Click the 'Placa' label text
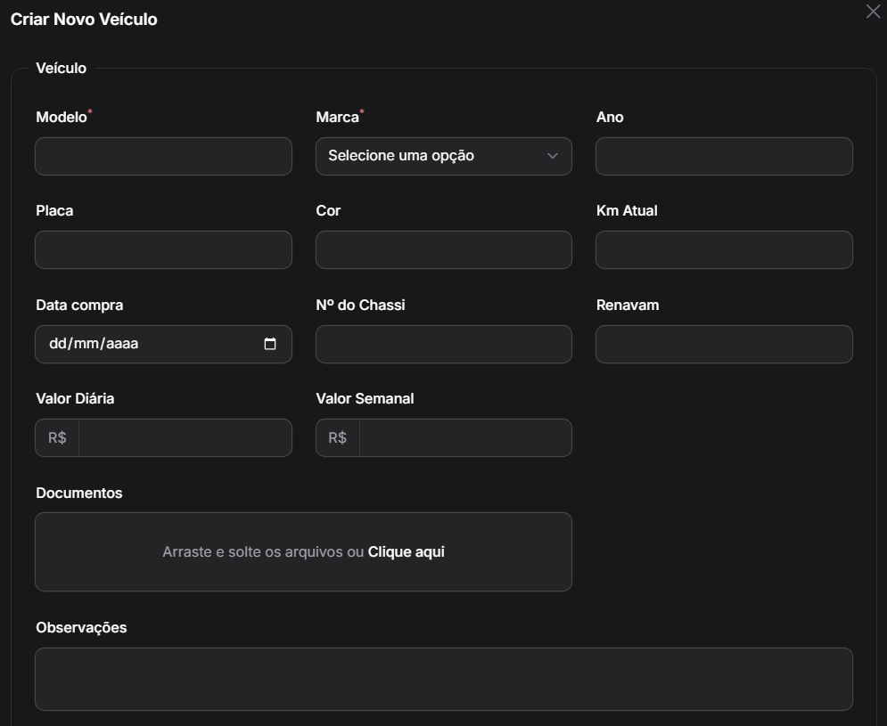Image resolution: width=887 pixels, height=726 pixels. click(x=54, y=211)
